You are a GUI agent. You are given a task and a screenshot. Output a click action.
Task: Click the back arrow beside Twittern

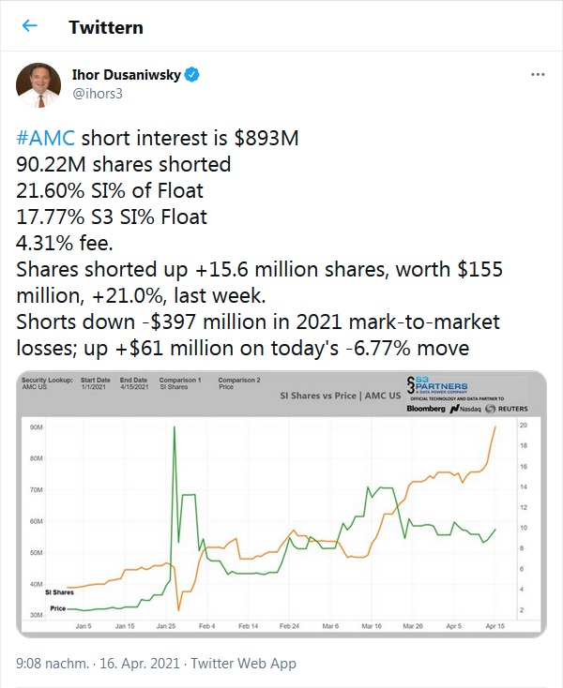[29, 26]
